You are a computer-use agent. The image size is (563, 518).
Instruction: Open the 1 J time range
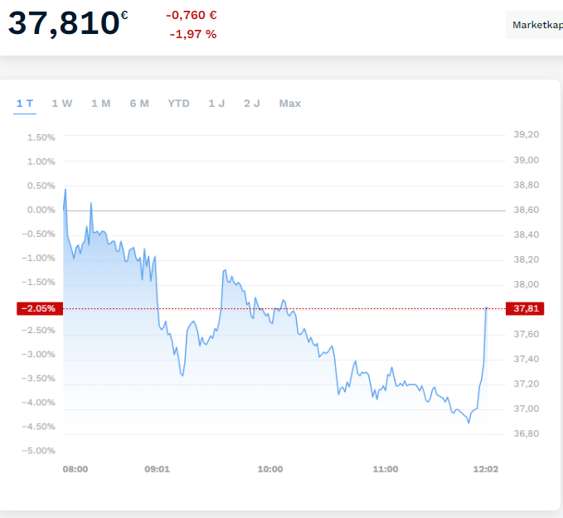point(216,104)
